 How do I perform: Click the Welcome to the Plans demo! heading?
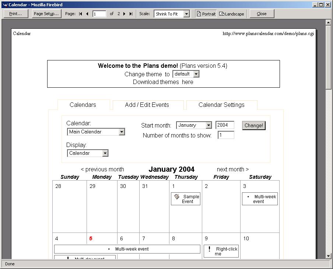point(138,66)
